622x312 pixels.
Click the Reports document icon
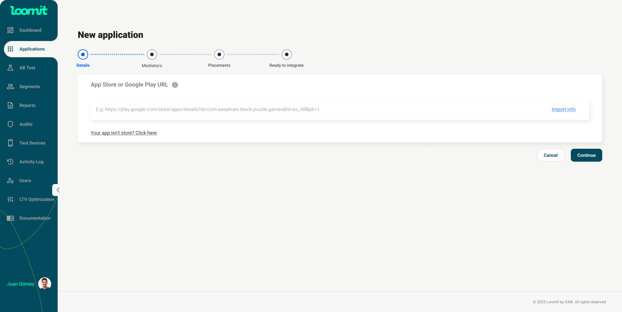click(10, 105)
